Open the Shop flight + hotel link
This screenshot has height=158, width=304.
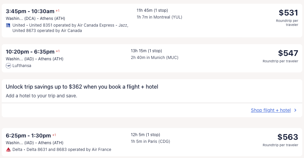[x=270, y=110]
